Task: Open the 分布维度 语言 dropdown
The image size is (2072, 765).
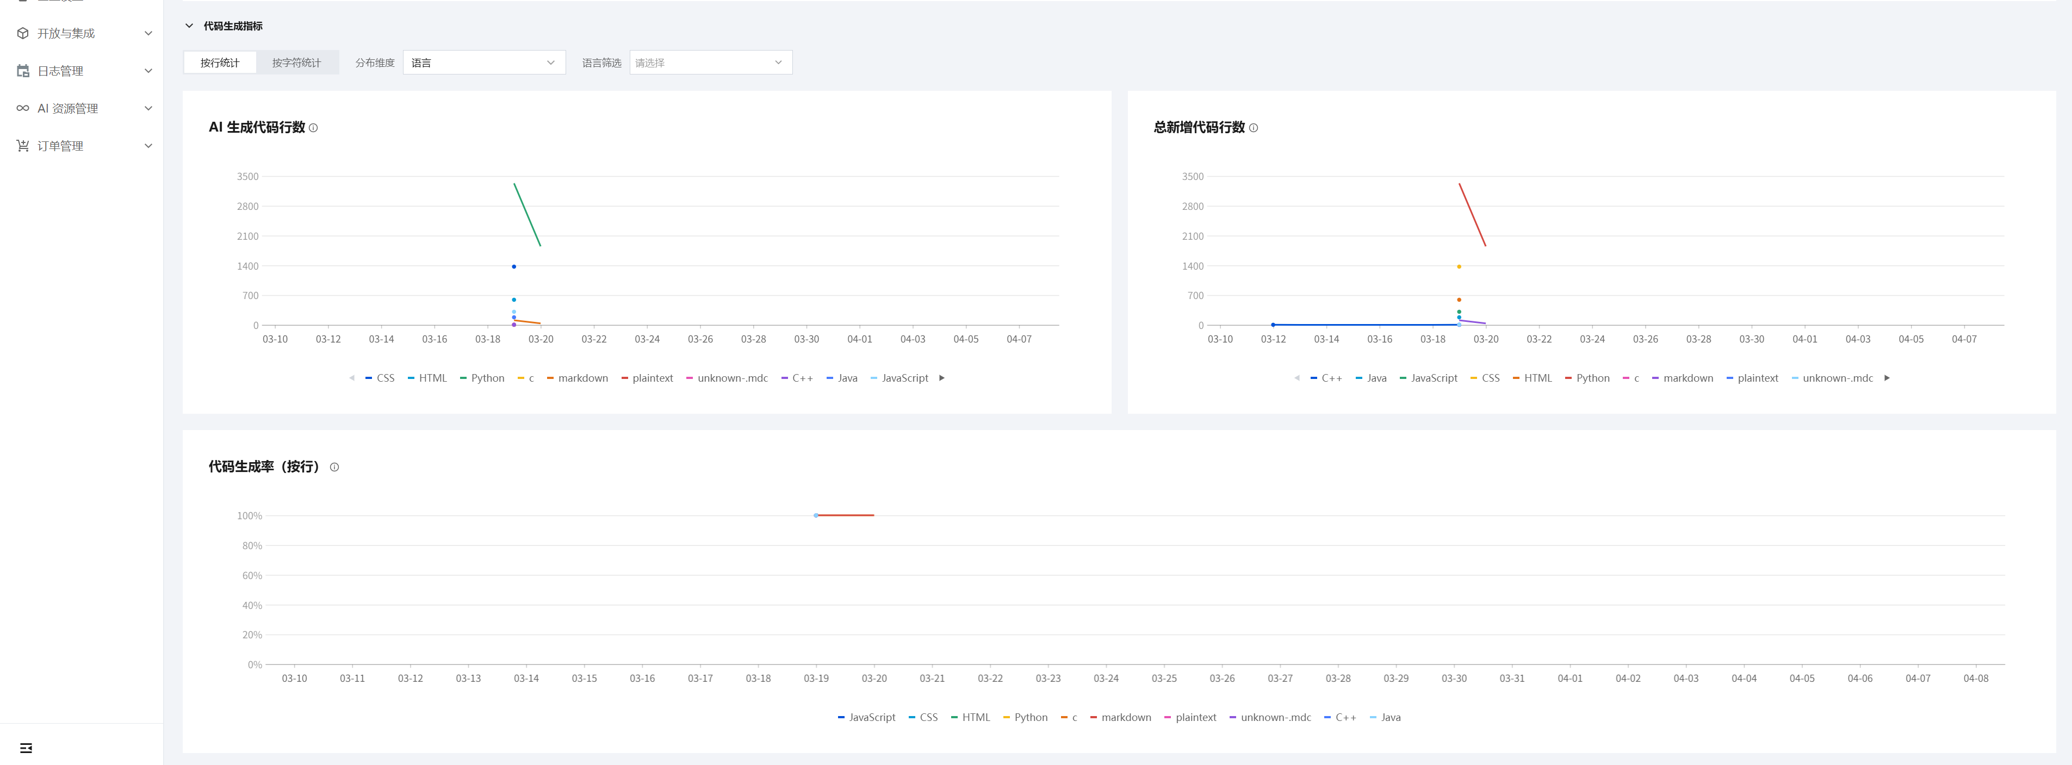Action: pyautogui.click(x=483, y=63)
